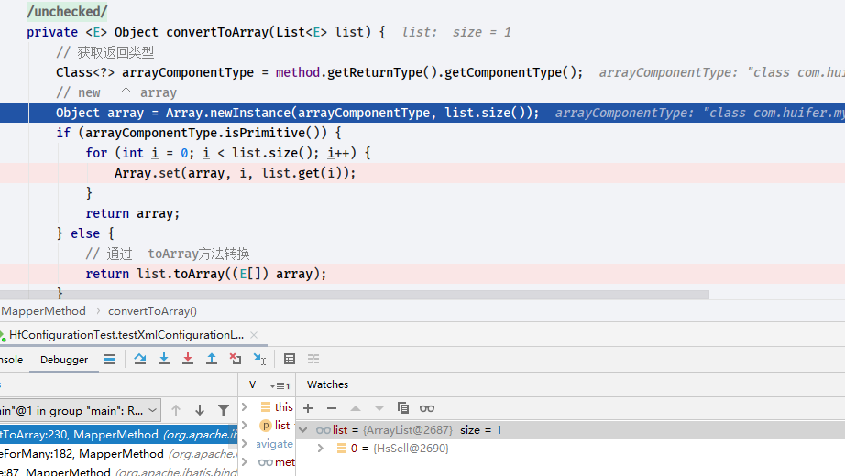Remove the selected watch with the minus icon

click(332, 408)
